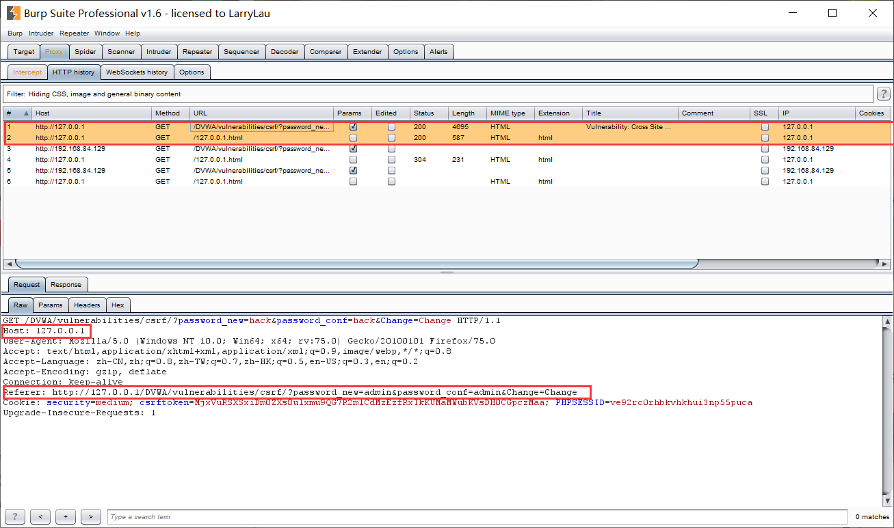The width and height of the screenshot is (894, 528).
Task: Open the Proxy Options sub-tab
Action: tap(192, 72)
